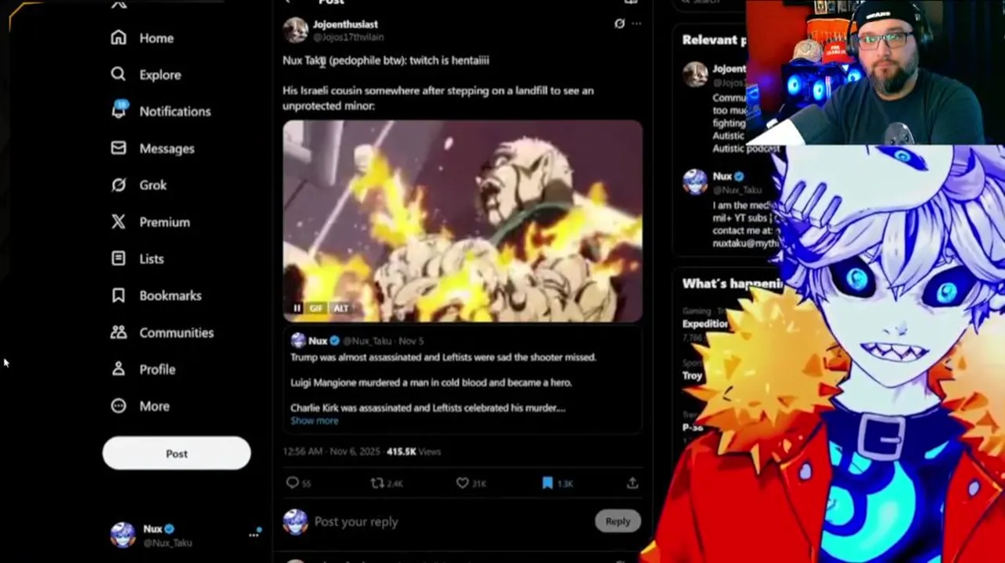Open the Bookmarks icon in sidebar
This screenshot has height=563, width=1005.
click(118, 296)
